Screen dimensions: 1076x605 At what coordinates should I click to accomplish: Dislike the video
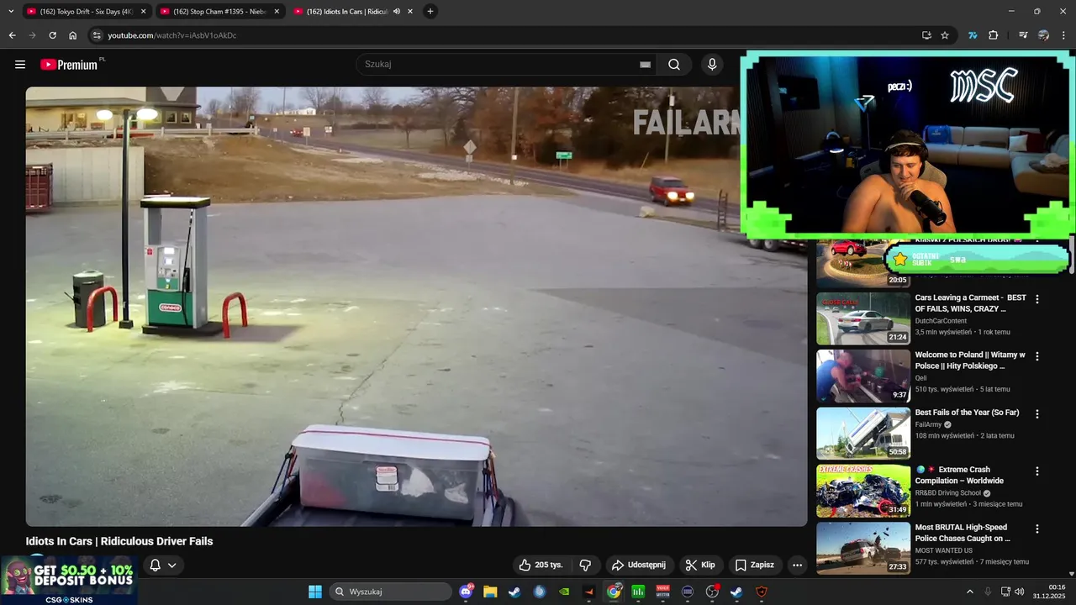tap(586, 565)
